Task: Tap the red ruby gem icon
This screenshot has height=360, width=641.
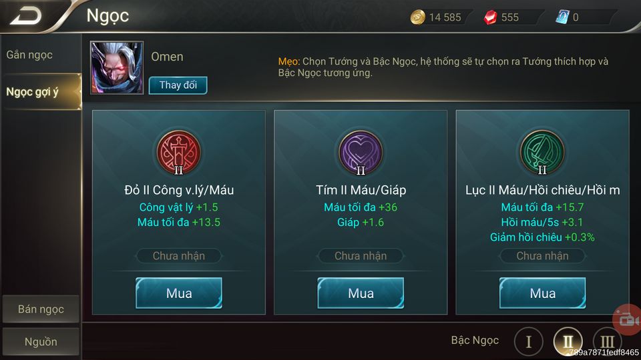Action: [489, 17]
